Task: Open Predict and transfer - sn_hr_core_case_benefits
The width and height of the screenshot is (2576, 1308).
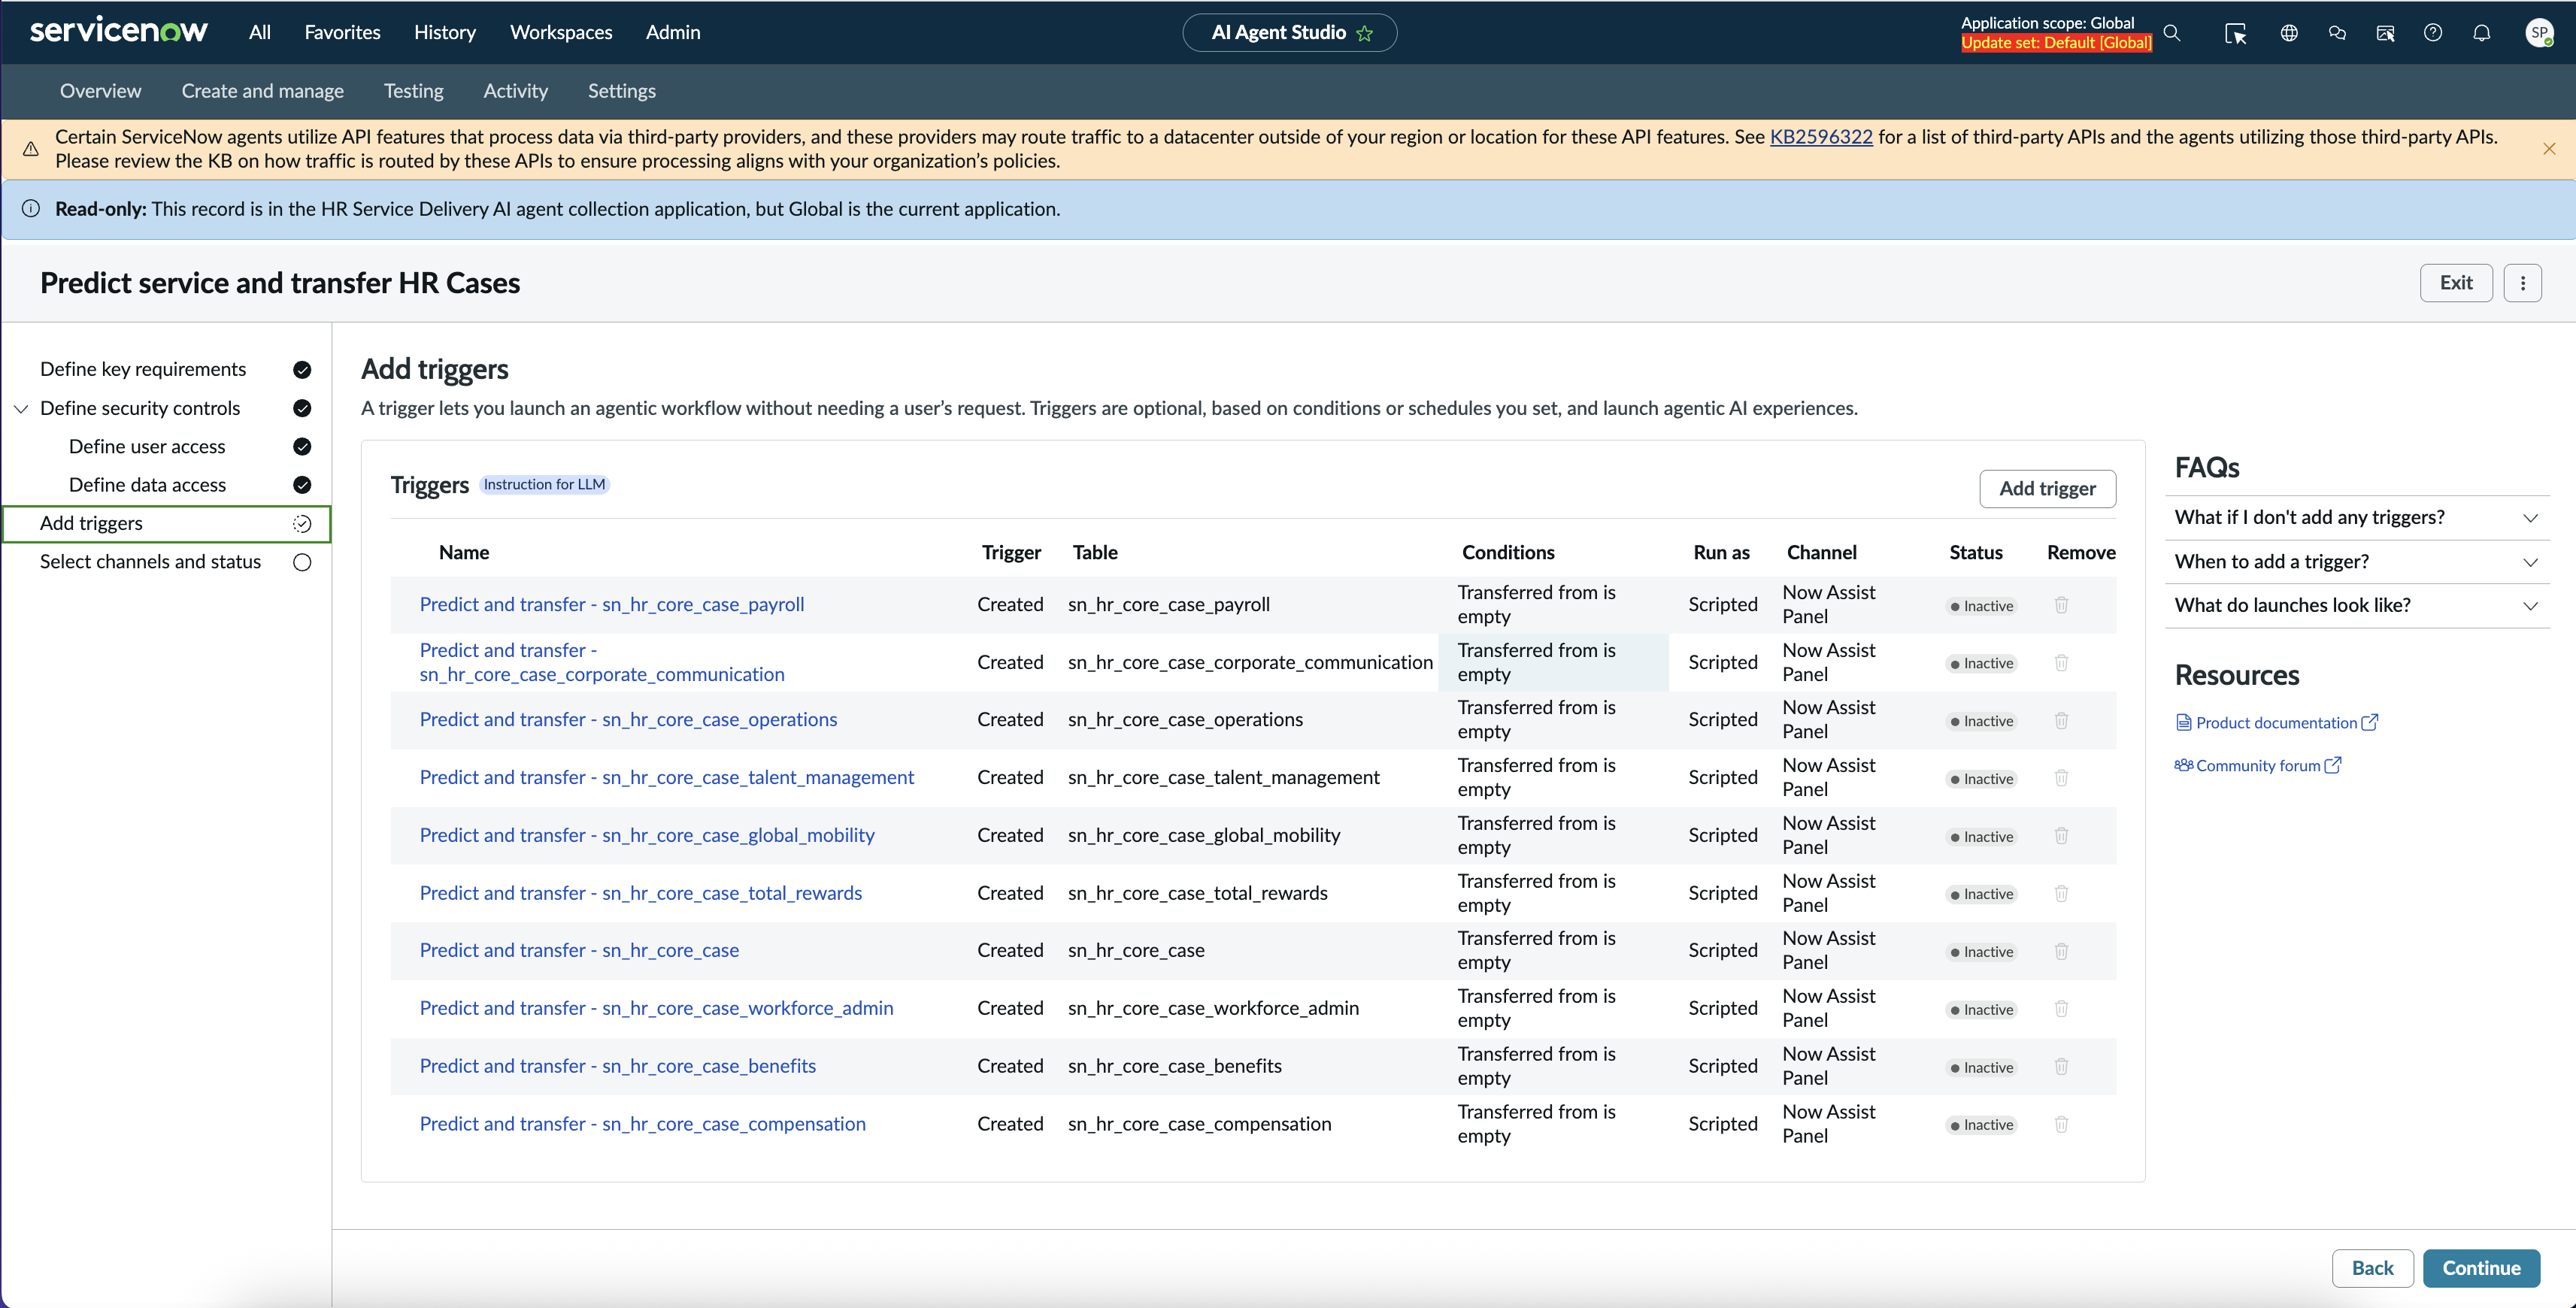Action: pos(617,1067)
